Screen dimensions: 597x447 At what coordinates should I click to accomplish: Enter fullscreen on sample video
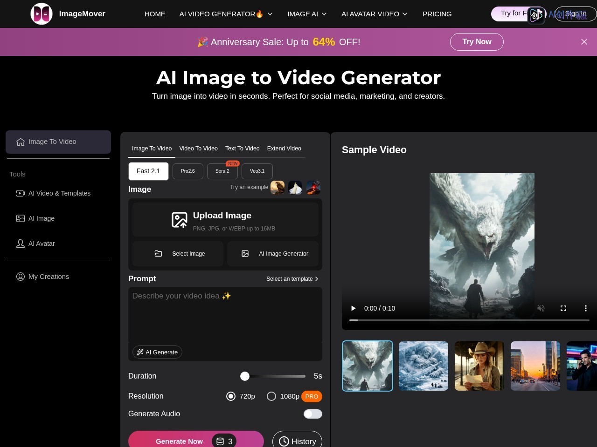[x=563, y=308]
